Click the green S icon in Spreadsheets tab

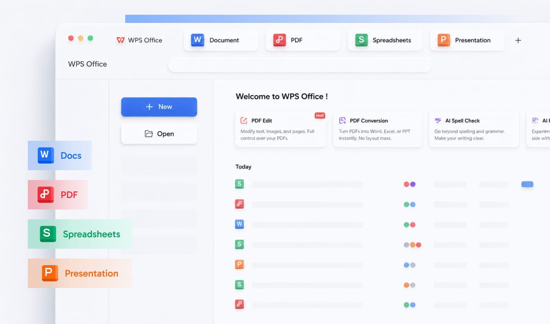(361, 40)
